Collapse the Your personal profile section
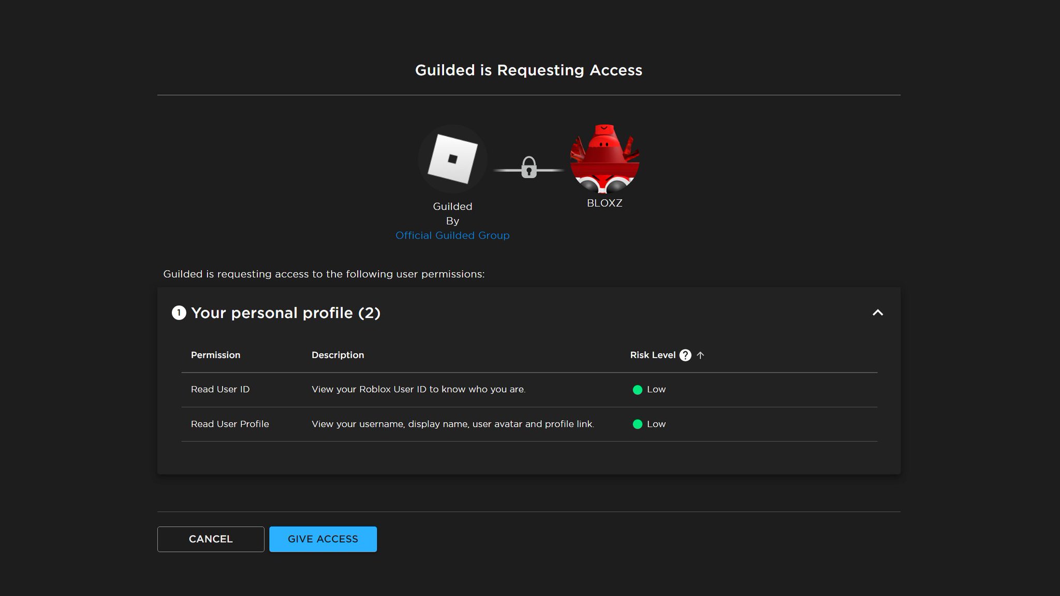The width and height of the screenshot is (1060, 596). click(878, 312)
